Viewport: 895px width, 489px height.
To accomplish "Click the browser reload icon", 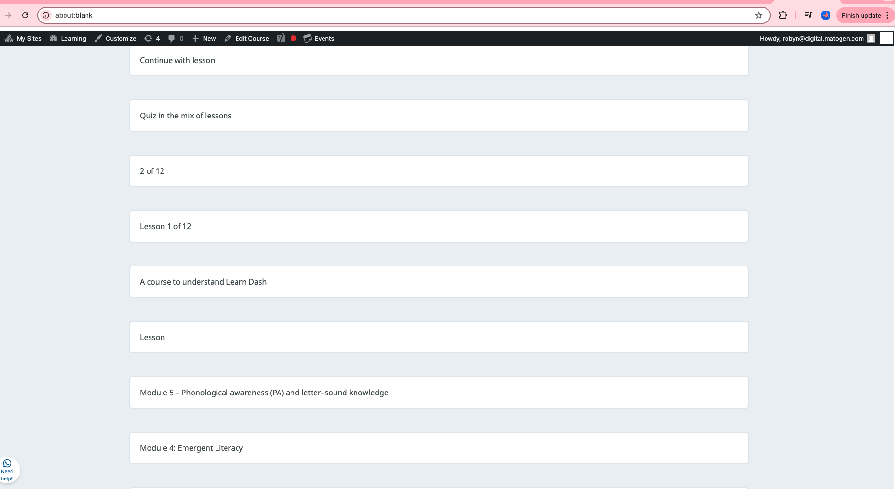I will point(25,15).
